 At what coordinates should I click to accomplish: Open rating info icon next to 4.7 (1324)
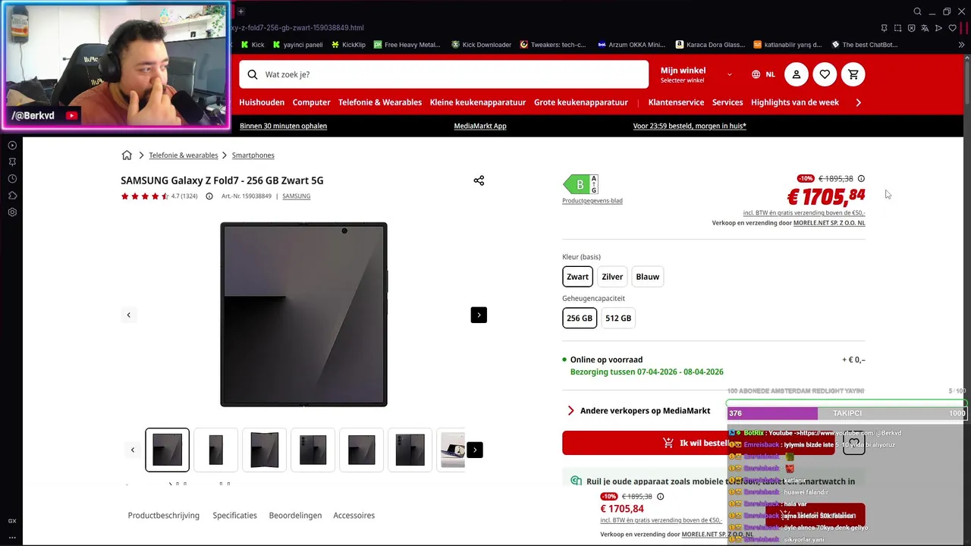pyautogui.click(x=209, y=196)
